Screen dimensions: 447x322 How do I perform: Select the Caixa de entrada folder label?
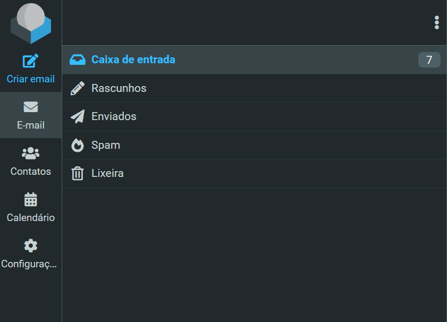[133, 60]
